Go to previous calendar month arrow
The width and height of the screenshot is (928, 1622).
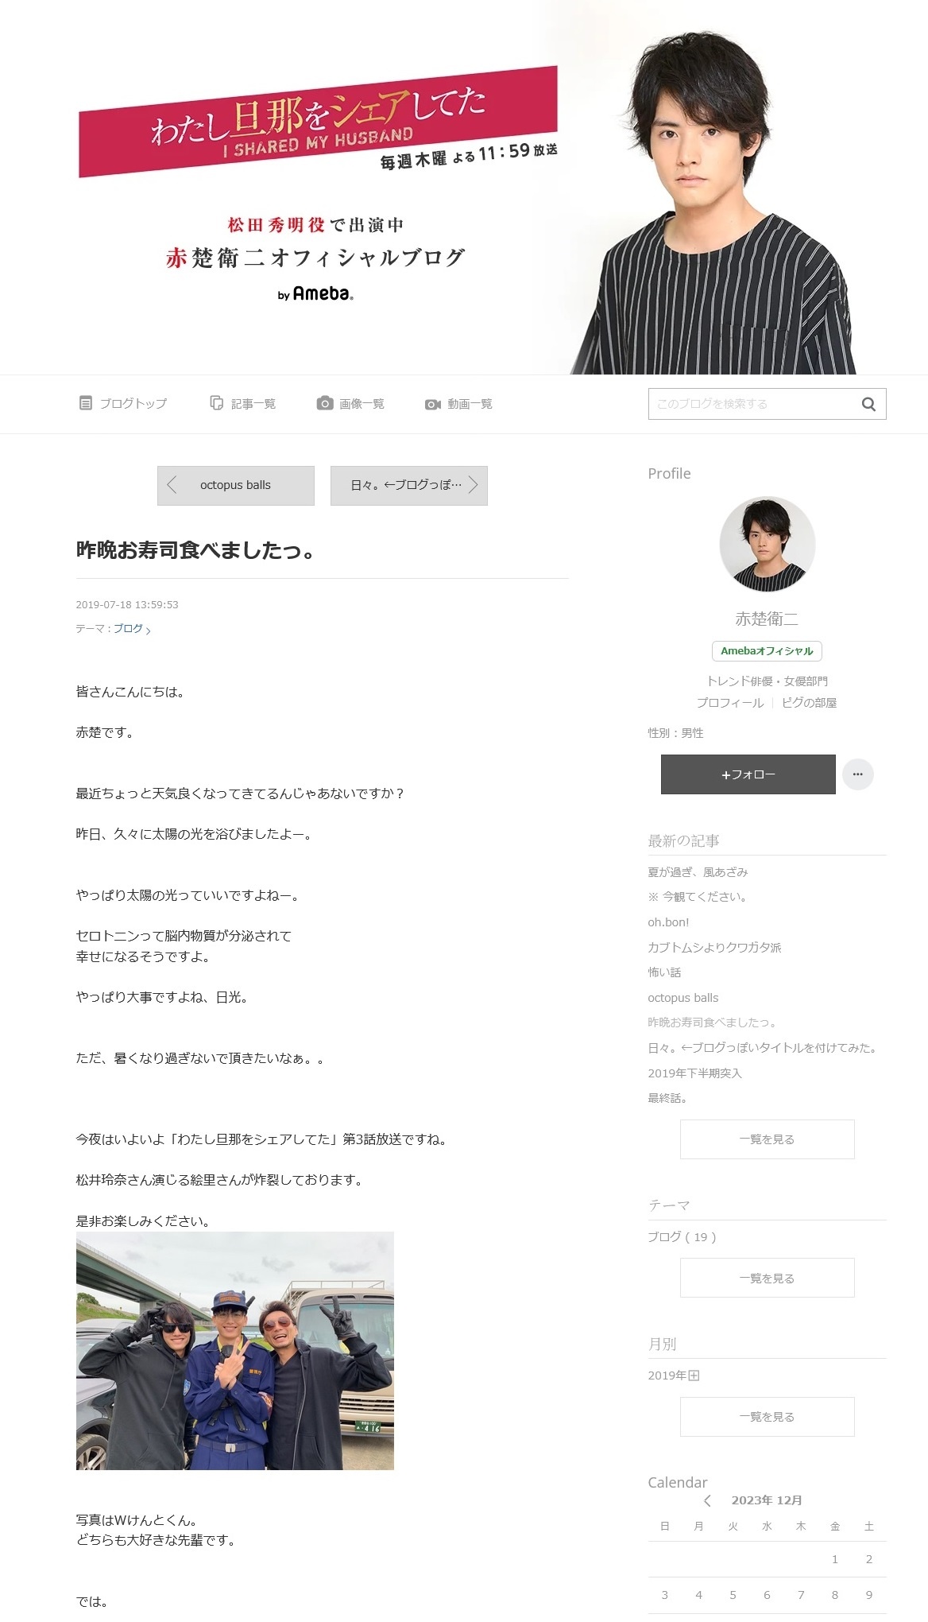707,1500
